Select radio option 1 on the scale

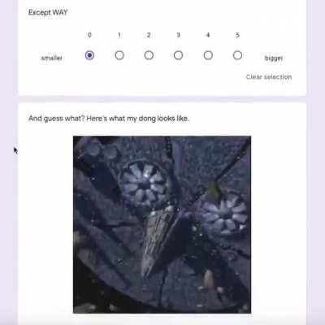pos(119,55)
